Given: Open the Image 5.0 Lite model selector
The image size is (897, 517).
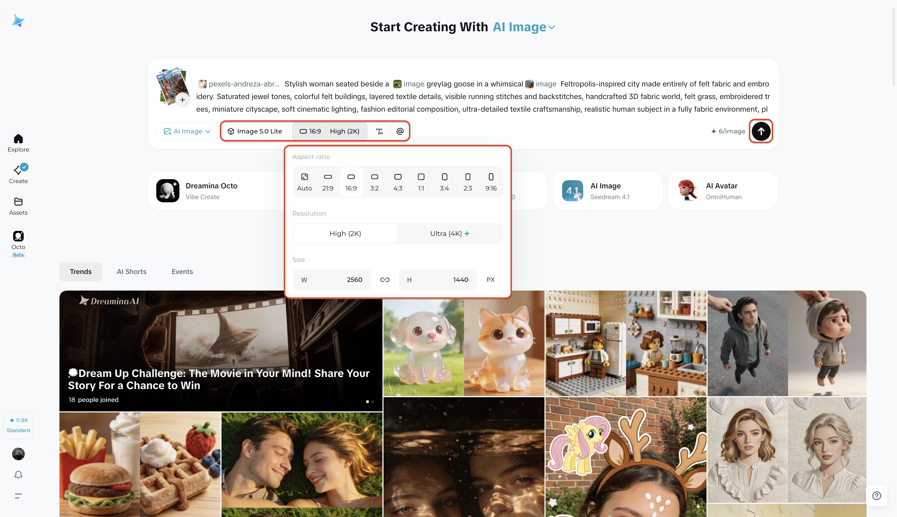Looking at the screenshot, I should (x=255, y=131).
